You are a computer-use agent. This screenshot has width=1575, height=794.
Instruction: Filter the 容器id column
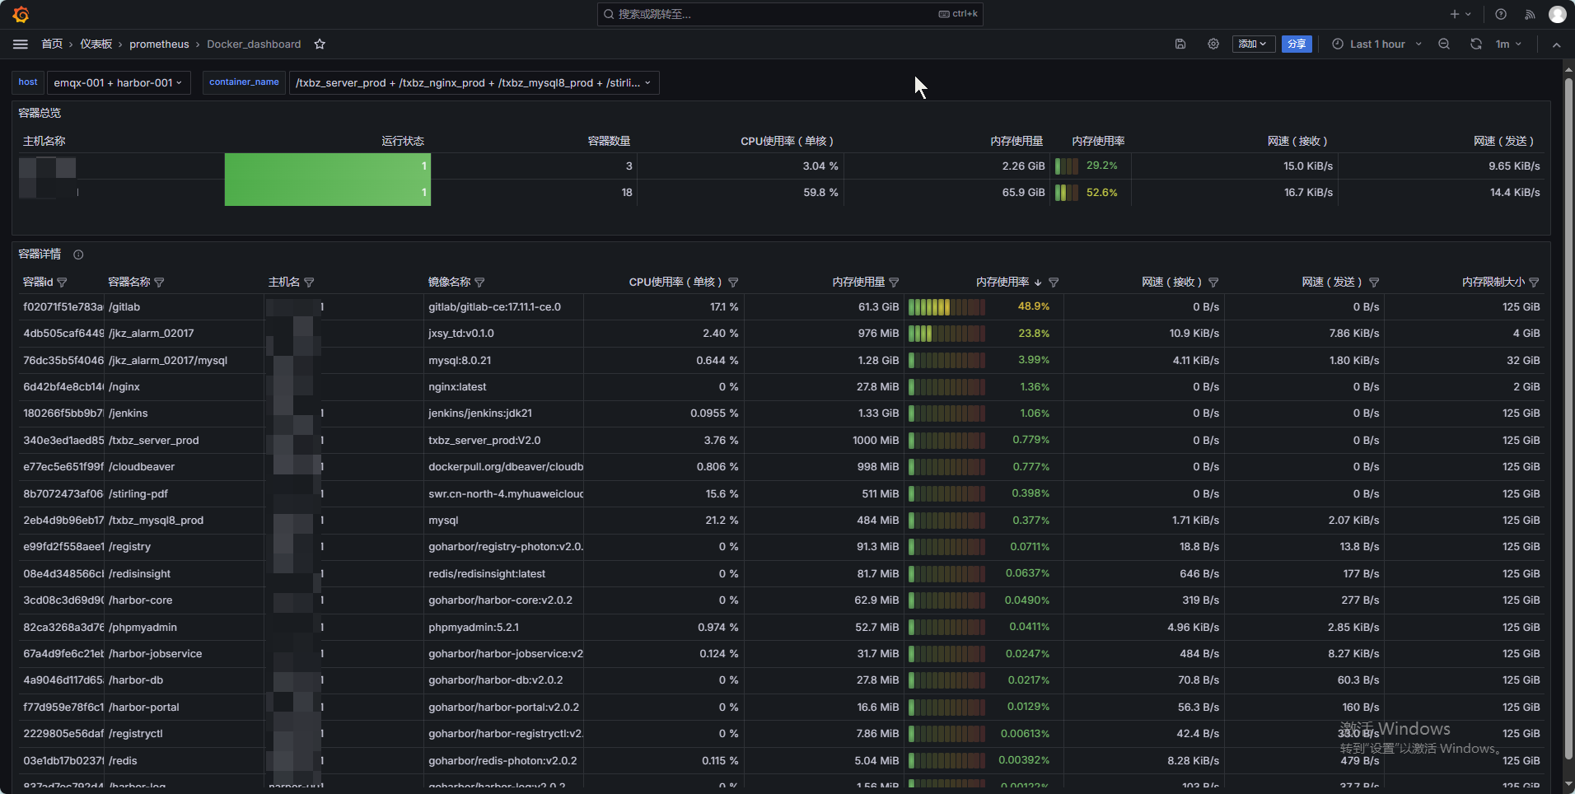point(62,283)
